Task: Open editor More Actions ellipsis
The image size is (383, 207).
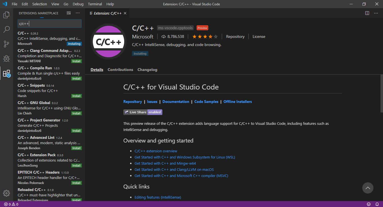Action: click(x=376, y=13)
